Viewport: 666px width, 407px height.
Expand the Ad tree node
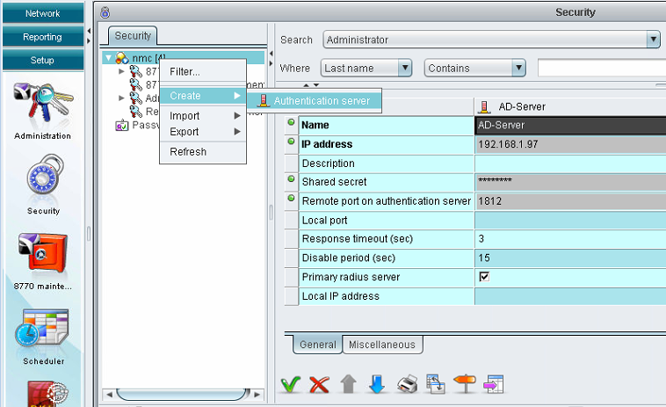[121, 98]
